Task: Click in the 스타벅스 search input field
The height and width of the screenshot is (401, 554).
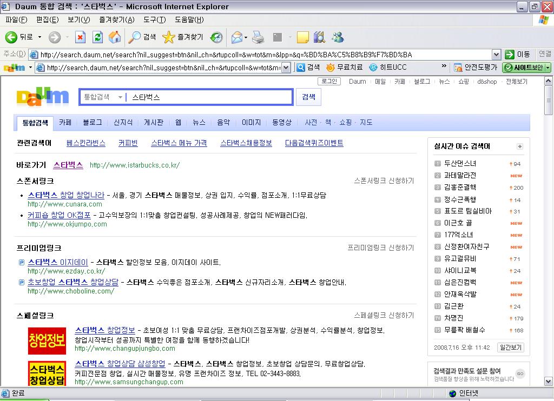Action: (210, 97)
